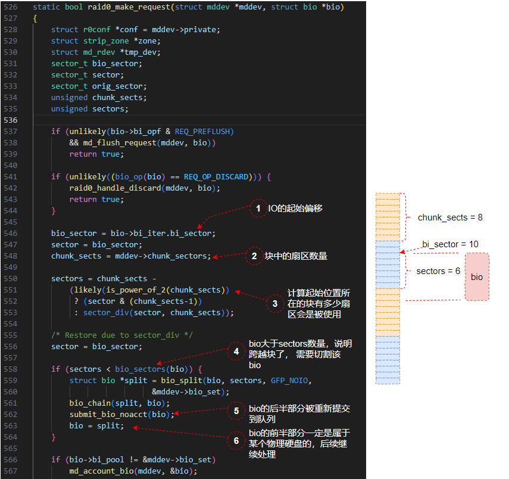Click the 'bi_sector = 10' diagram label
Screen dimensions: 509x479
(x=450, y=244)
